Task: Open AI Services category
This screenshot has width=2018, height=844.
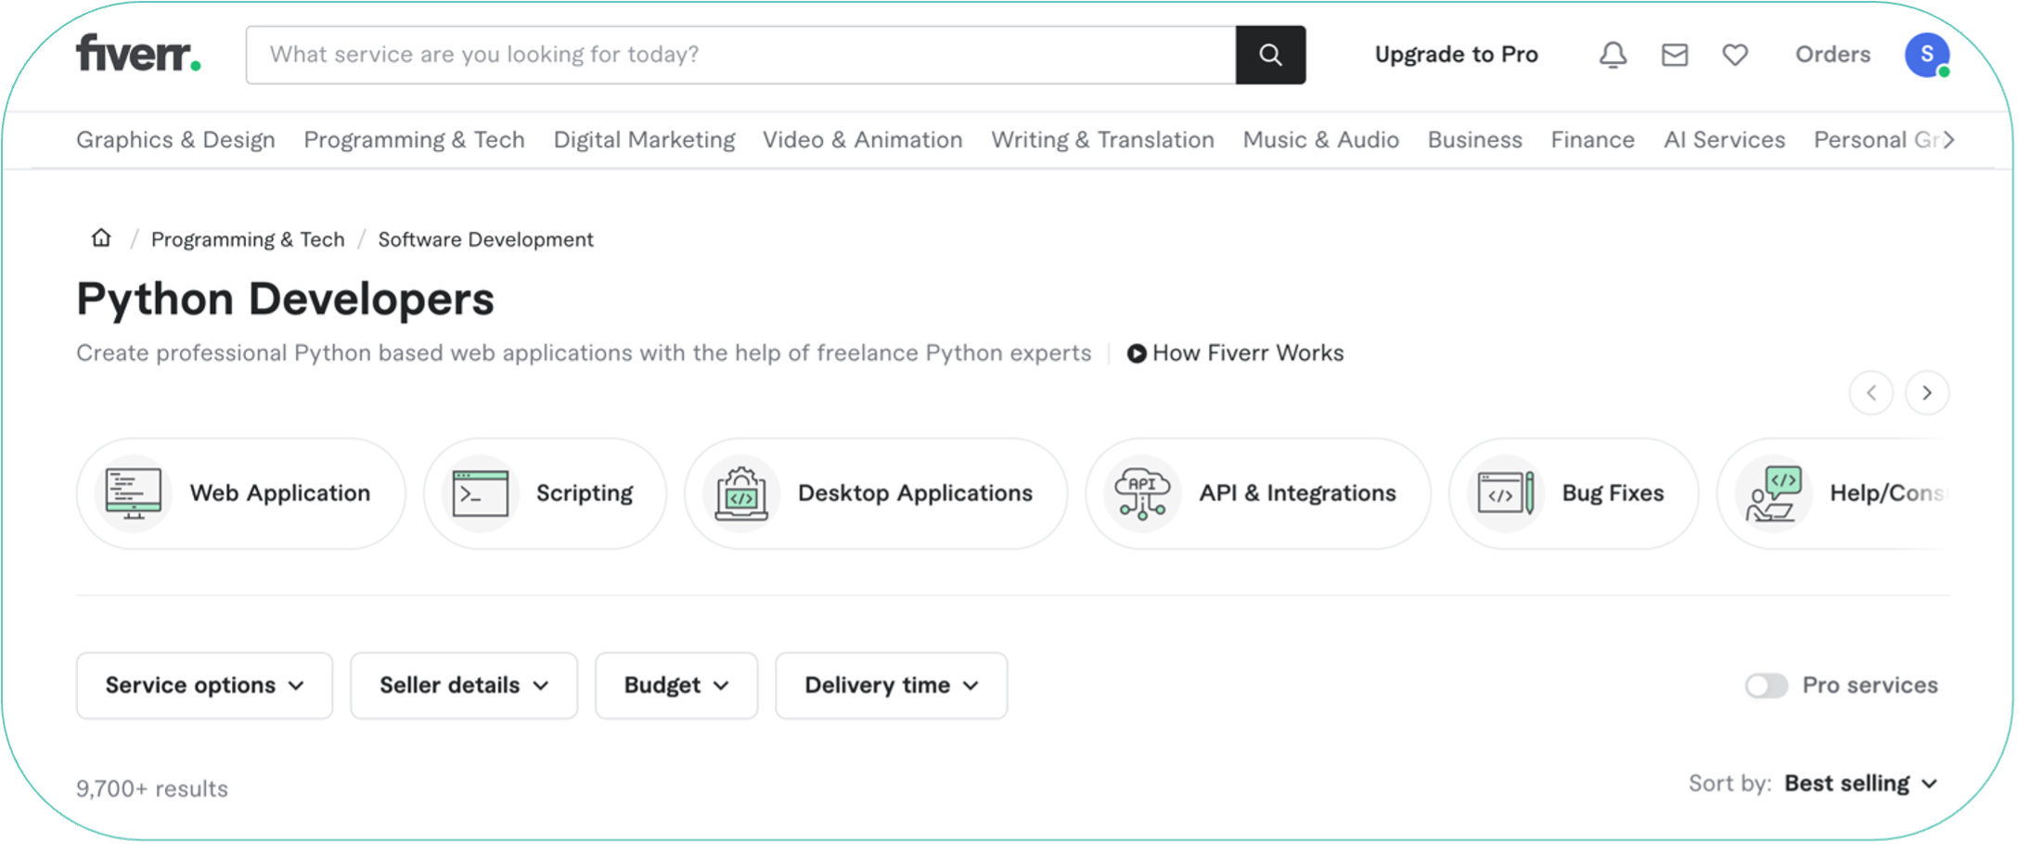Action: click(x=1724, y=140)
